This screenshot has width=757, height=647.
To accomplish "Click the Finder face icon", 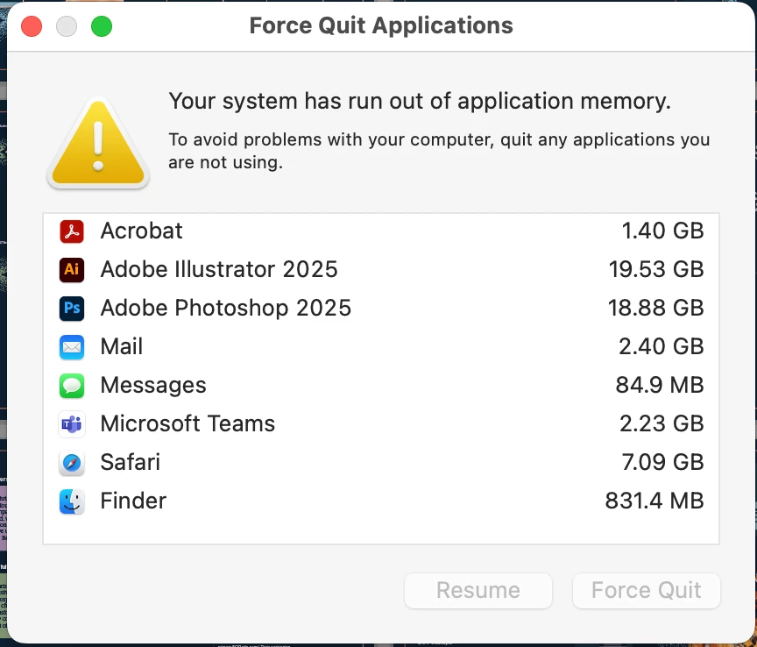I will [72, 501].
